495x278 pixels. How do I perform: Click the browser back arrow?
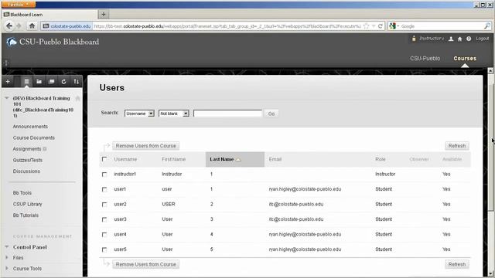pyautogui.click(x=9, y=26)
